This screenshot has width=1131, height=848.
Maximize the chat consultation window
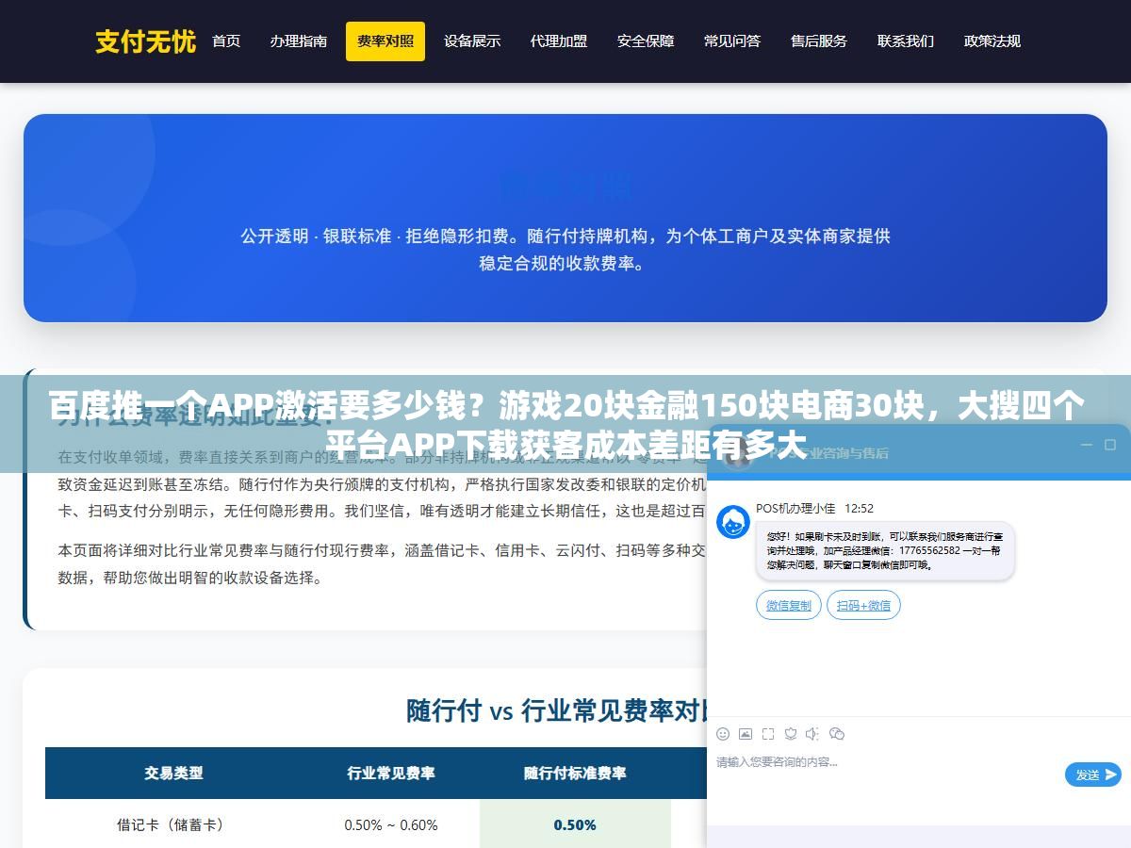point(1111,445)
